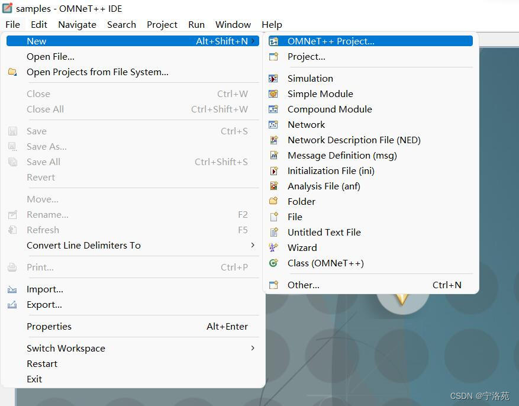Select Untitled Text File entry
Image resolution: width=519 pixels, height=406 pixels.
370,232
